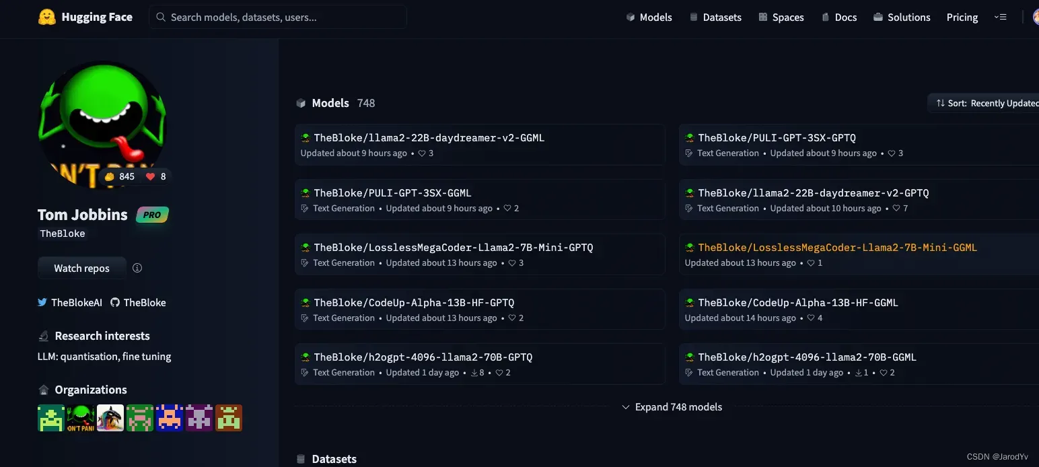Open the Docs nav item
This screenshot has height=467, width=1039.
coord(839,17)
